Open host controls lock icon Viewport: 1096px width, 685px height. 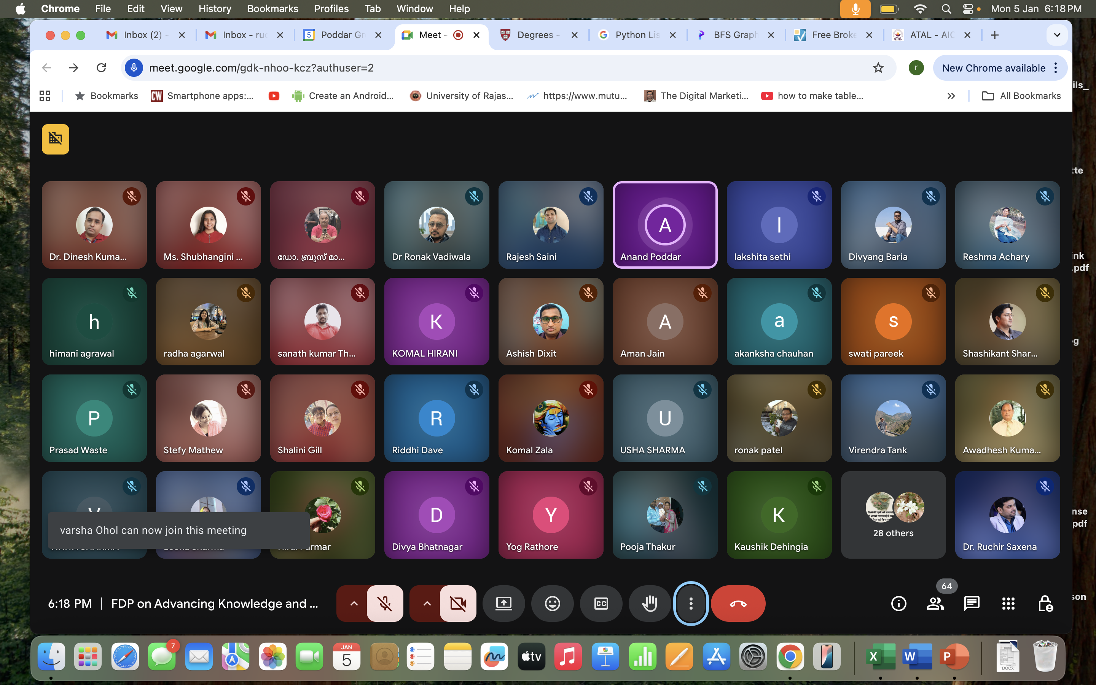coord(1045,604)
